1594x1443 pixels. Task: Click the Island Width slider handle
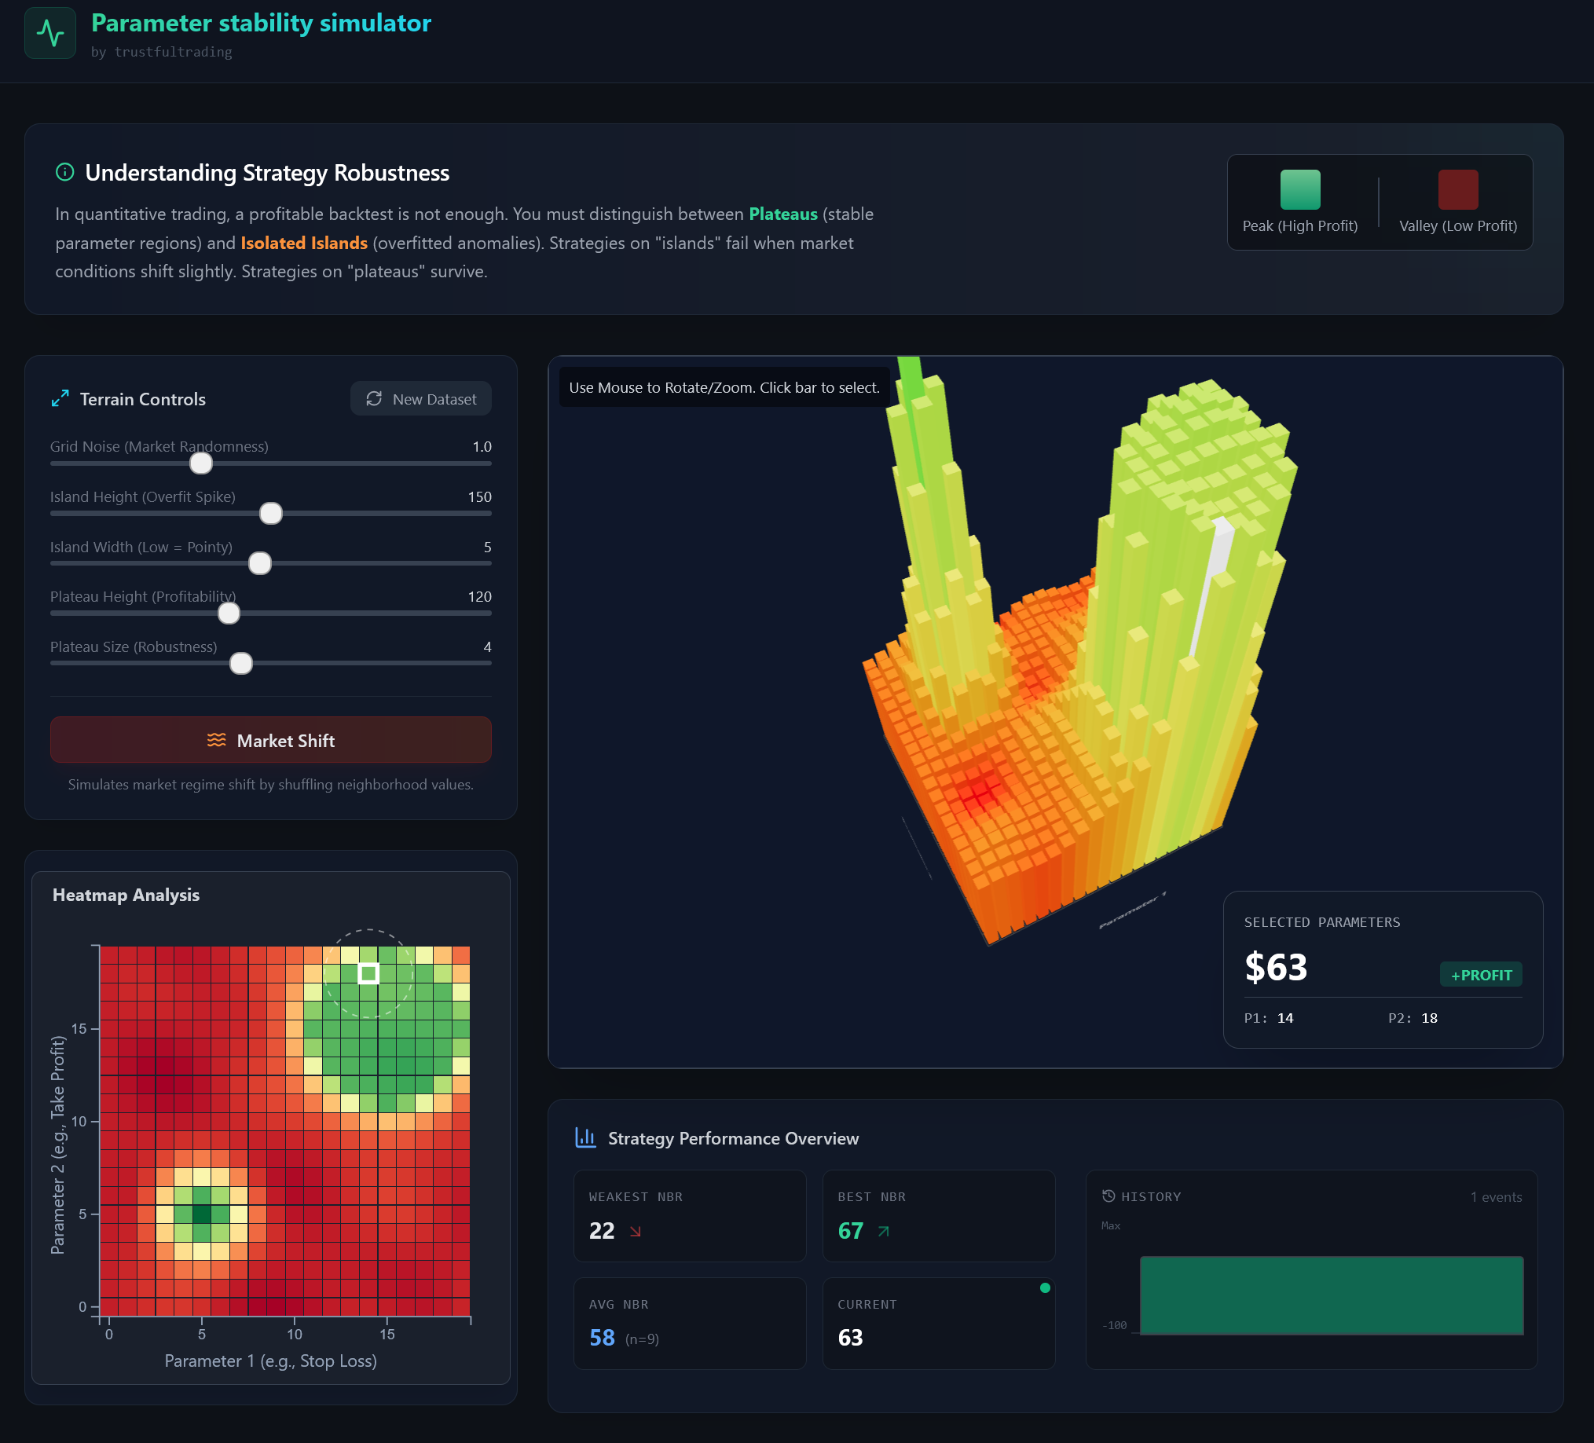click(259, 563)
